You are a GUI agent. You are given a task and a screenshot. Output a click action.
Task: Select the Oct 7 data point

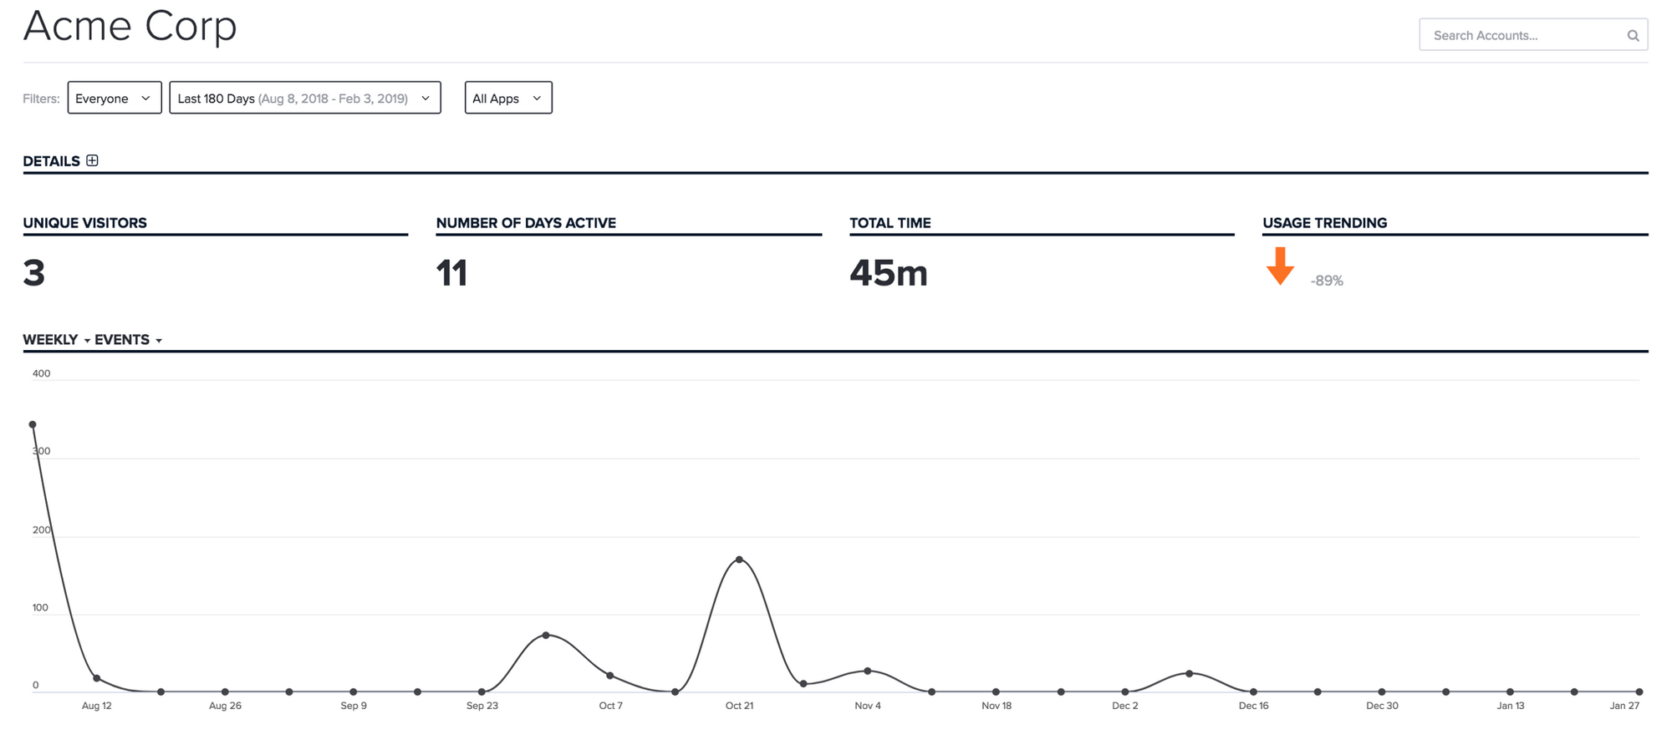click(610, 675)
